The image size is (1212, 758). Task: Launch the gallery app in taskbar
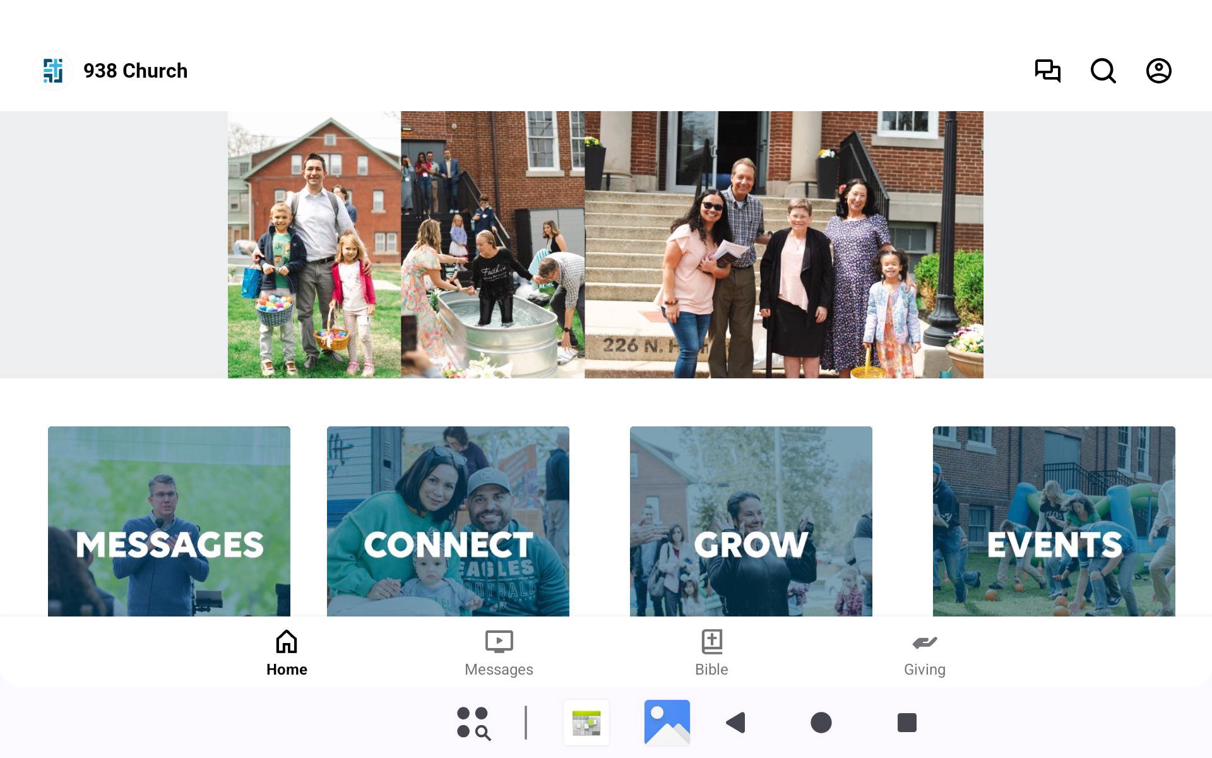(x=667, y=723)
